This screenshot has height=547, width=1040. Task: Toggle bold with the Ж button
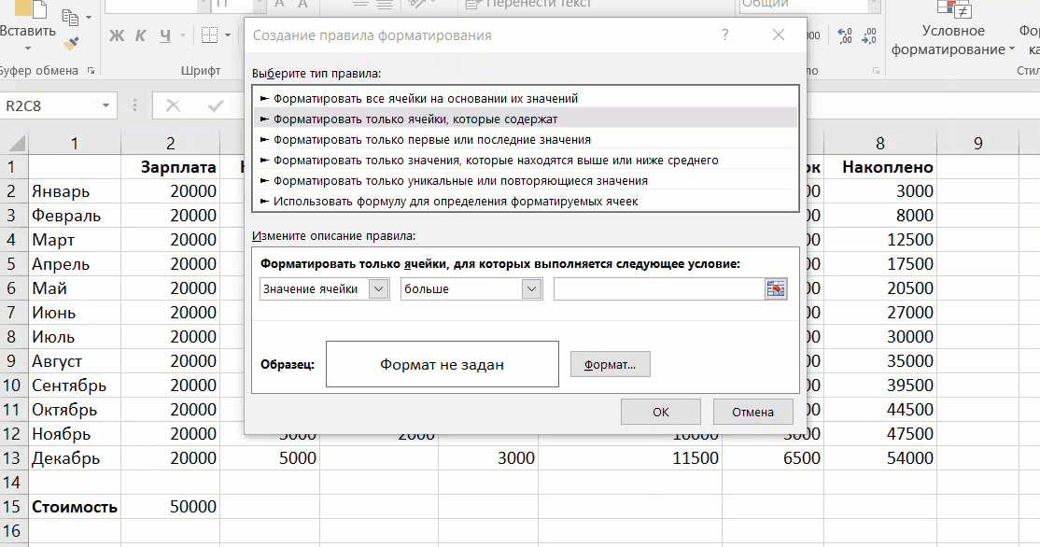[x=117, y=35]
